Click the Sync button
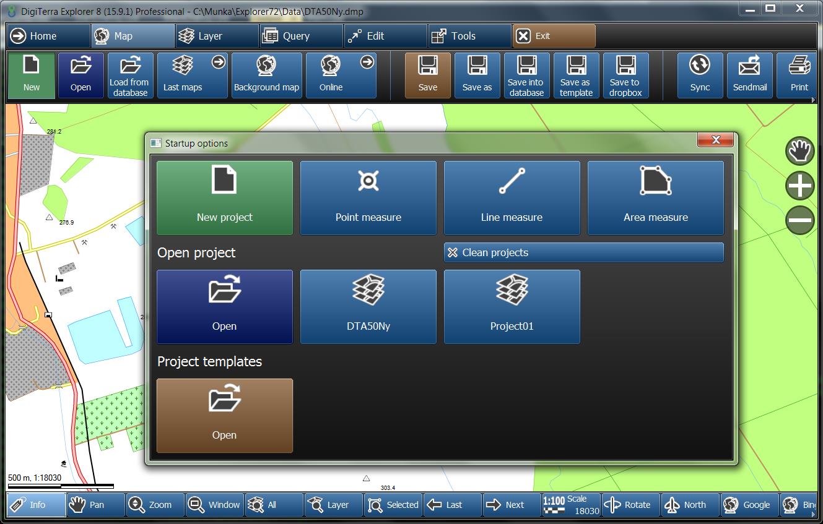Image resolution: width=823 pixels, height=524 pixels. (x=700, y=75)
